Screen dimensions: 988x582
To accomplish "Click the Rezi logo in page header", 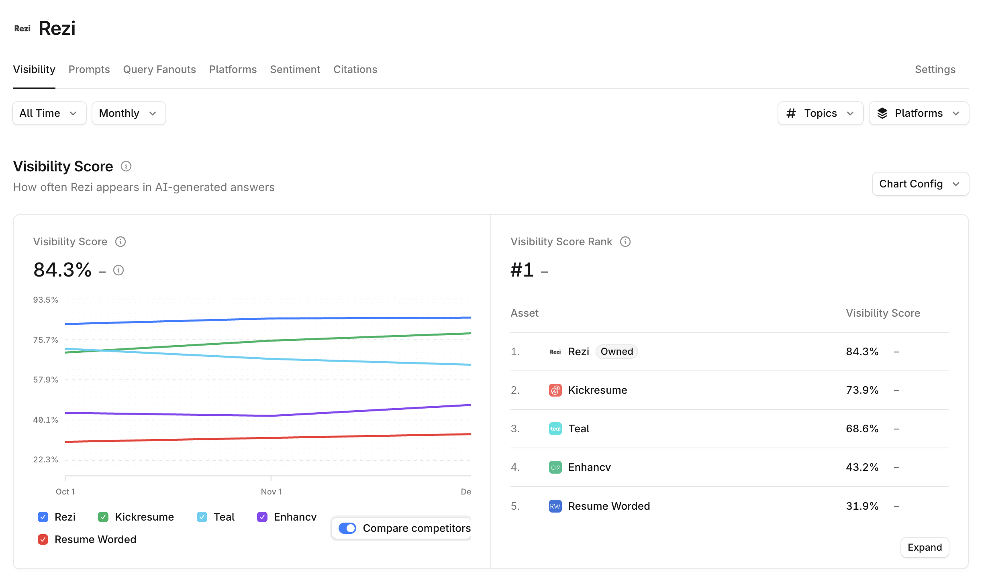I will pos(22,28).
